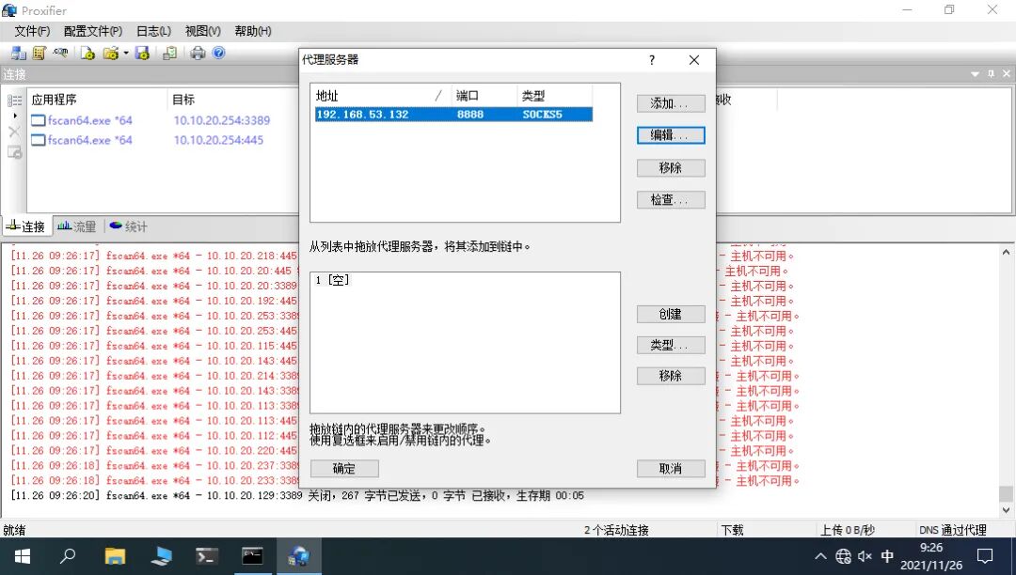Open Command Prompt taskbar icon
This screenshot has width=1016, height=575.
[252, 556]
